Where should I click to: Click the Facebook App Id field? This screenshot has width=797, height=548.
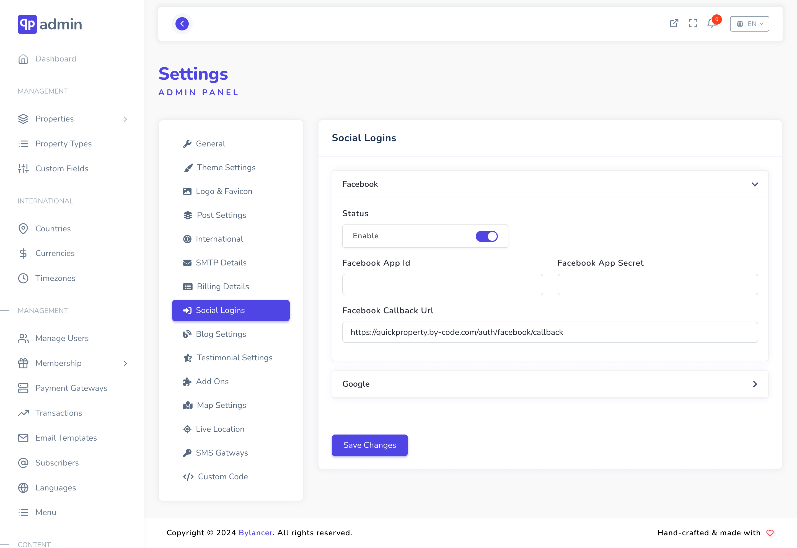(x=443, y=284)
